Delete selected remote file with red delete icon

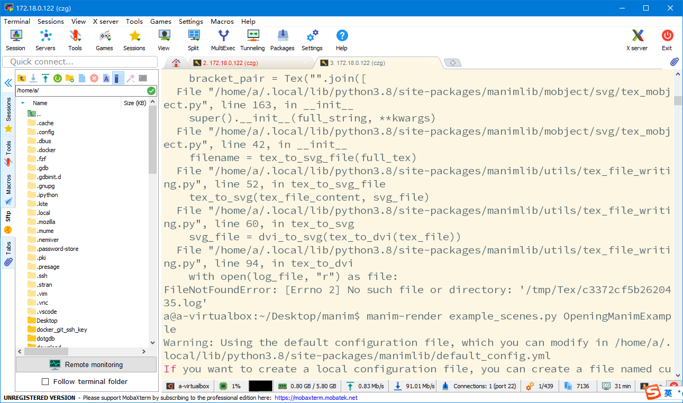(94, 79)
